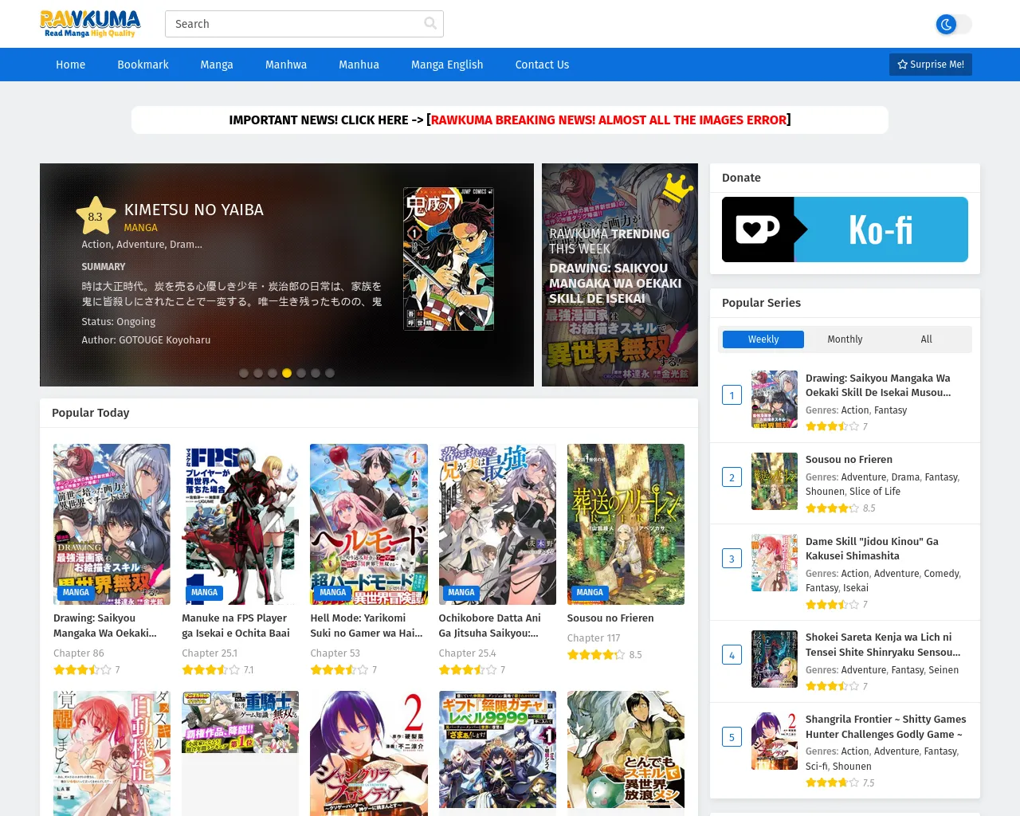Open the Manga menu item
Image resolution: width=1020 pixels, height=816 pixels.
217,65
